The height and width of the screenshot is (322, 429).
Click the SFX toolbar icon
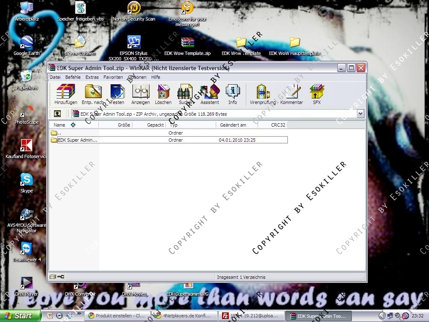coord(317,94)
